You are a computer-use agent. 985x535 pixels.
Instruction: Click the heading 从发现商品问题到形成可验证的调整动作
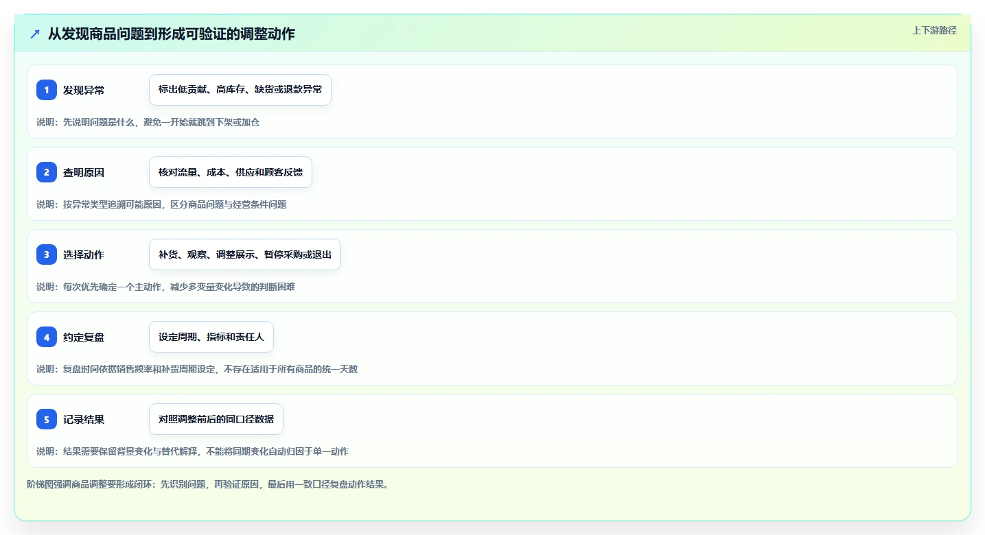172,34
